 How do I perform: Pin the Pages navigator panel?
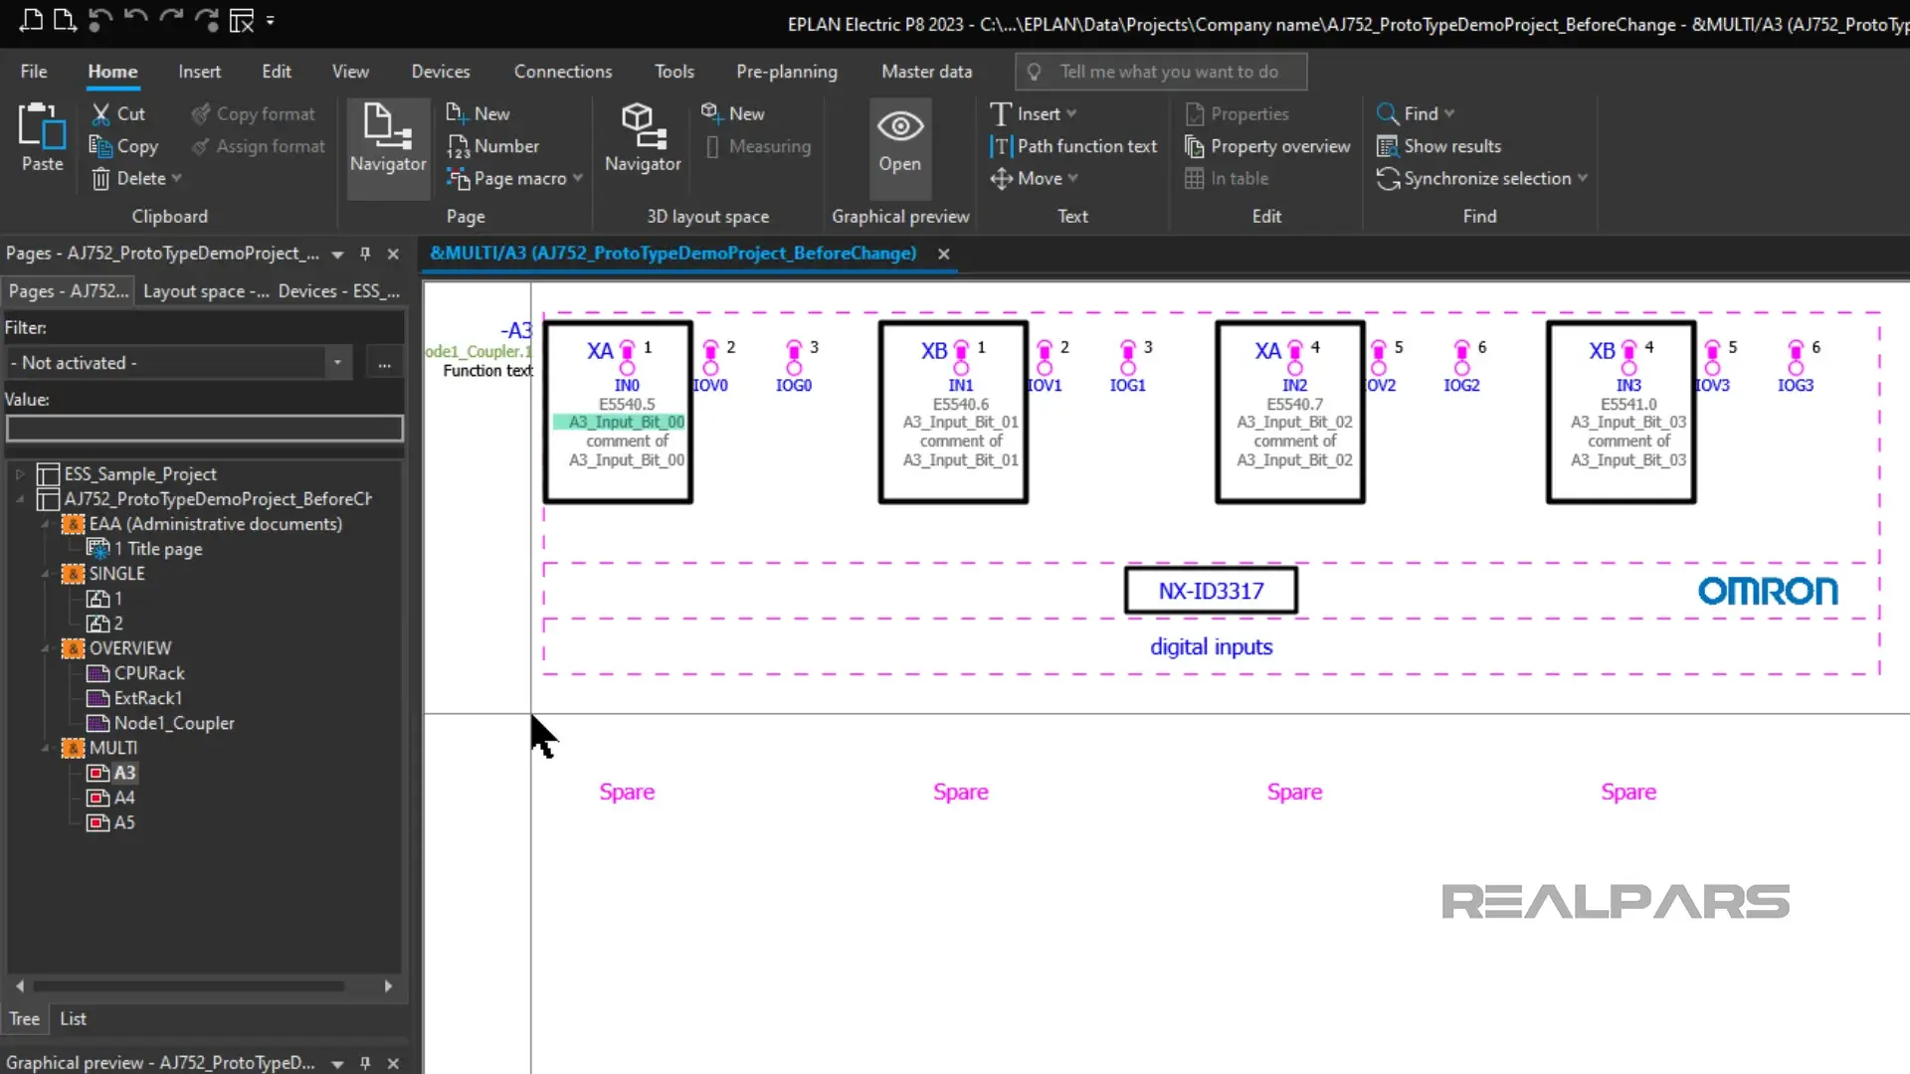[364, 254]
